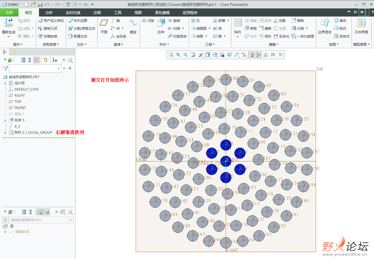Select the Revolve (旋转) tool
This screenshot has height=259, width=374.
174,20
